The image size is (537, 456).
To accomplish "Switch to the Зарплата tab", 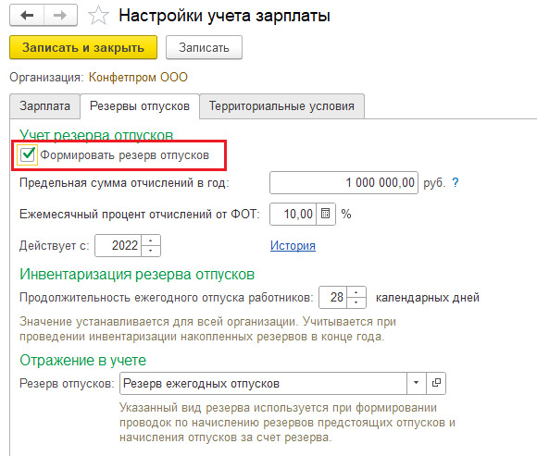I will click(x=44, y=106).
